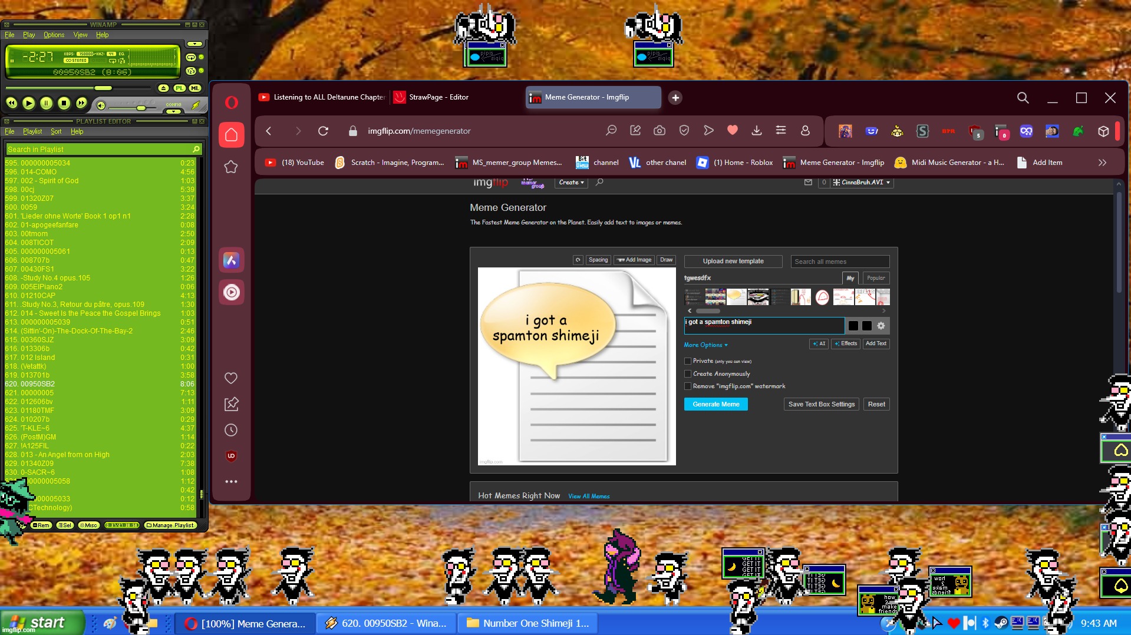The image size is (1131, 635).
Task: Expand More Options link
Action: 705,345
